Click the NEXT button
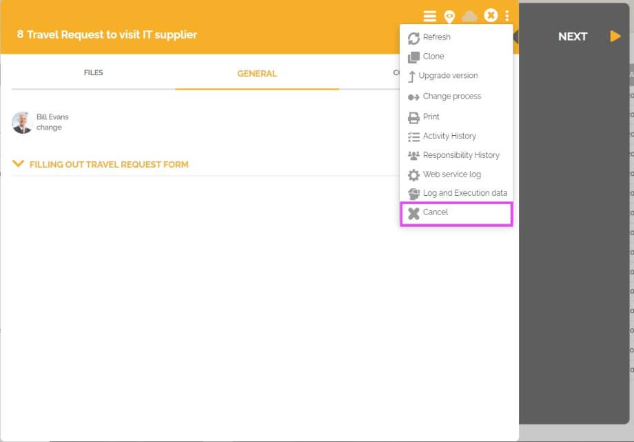 click(x=573, y=36)
